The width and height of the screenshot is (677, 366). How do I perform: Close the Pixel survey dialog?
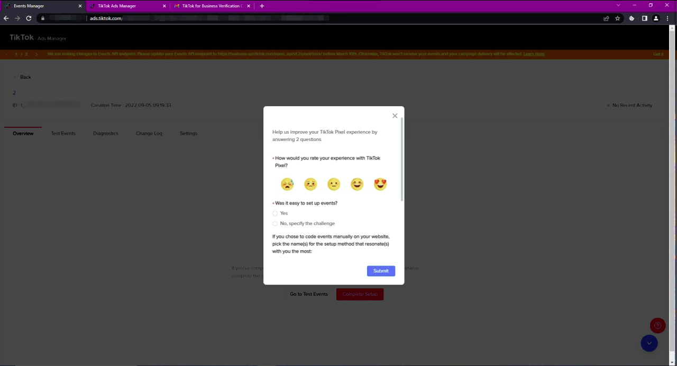coord(395,116)
